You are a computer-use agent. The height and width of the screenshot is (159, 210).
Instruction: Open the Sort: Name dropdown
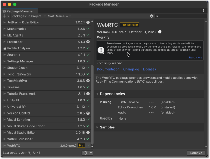(x=59, y=16)
